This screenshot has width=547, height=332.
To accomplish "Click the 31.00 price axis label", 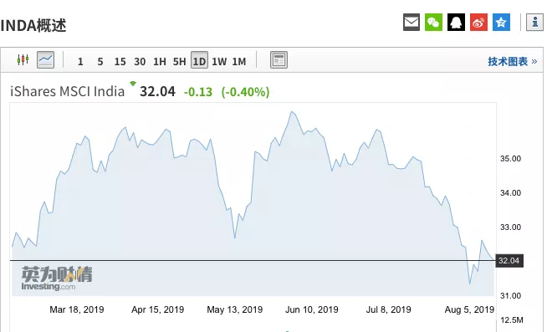I will point(510,296).
